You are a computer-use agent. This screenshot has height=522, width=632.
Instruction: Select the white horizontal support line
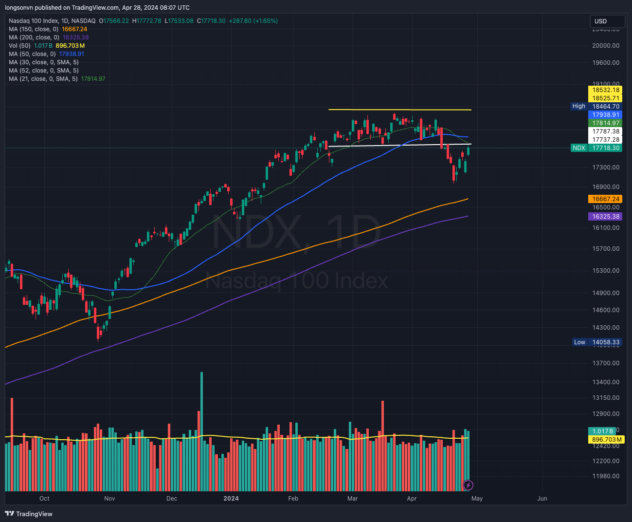pyautogui.click(x=400, y=145)
